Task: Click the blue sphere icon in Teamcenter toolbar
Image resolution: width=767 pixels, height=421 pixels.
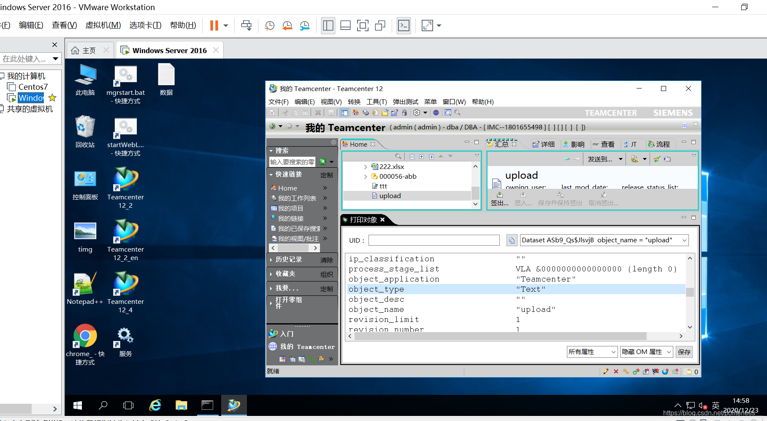Action: [436, 113]
